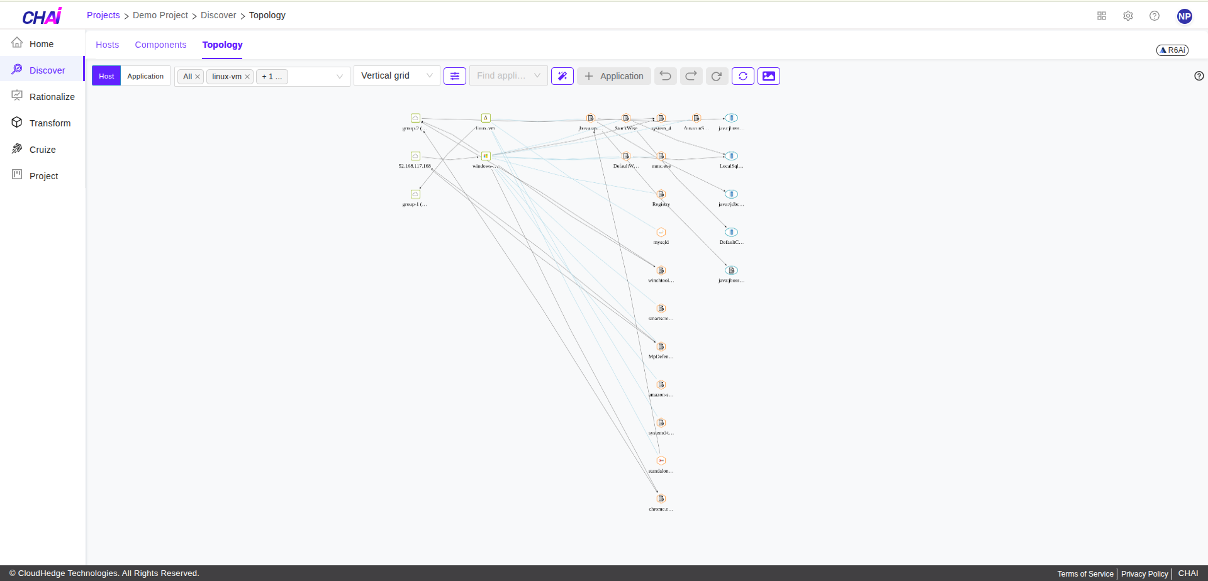Remove the linux-vm filter chip
This screenshot has width=1208, height=581.
coord(247,76)
